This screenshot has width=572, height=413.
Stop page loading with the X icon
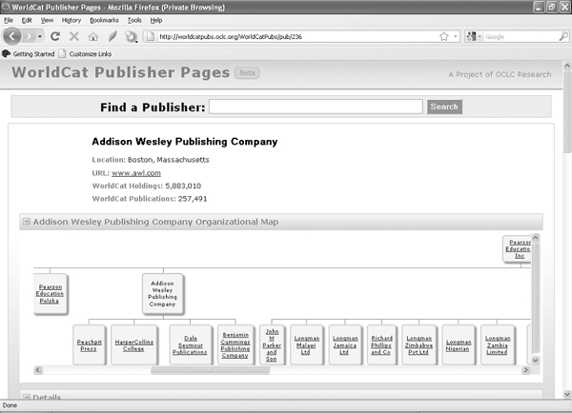[74, 37]
